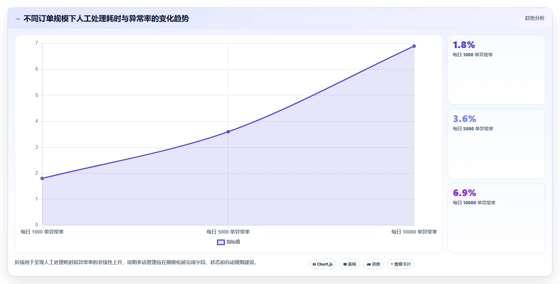Click the Chart.js tag
Screen dimensions: 560x284
tap(322, 264)
